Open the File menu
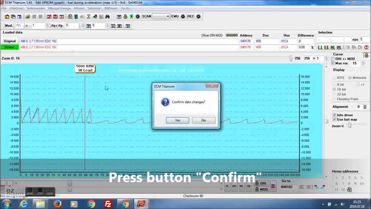371x209 pixels. [4, 8]
